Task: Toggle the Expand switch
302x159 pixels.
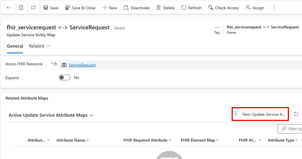Action: [x=65, y=77]
